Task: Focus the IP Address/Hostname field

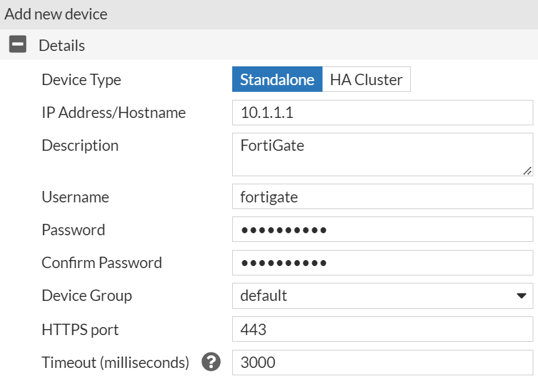Action: [382, 113]
